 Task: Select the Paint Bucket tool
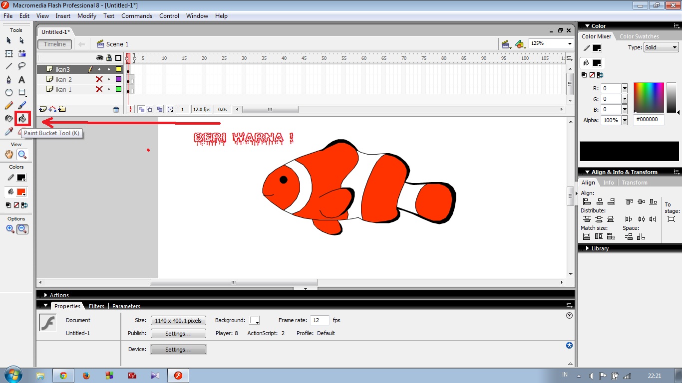click(x=22, y=119)
